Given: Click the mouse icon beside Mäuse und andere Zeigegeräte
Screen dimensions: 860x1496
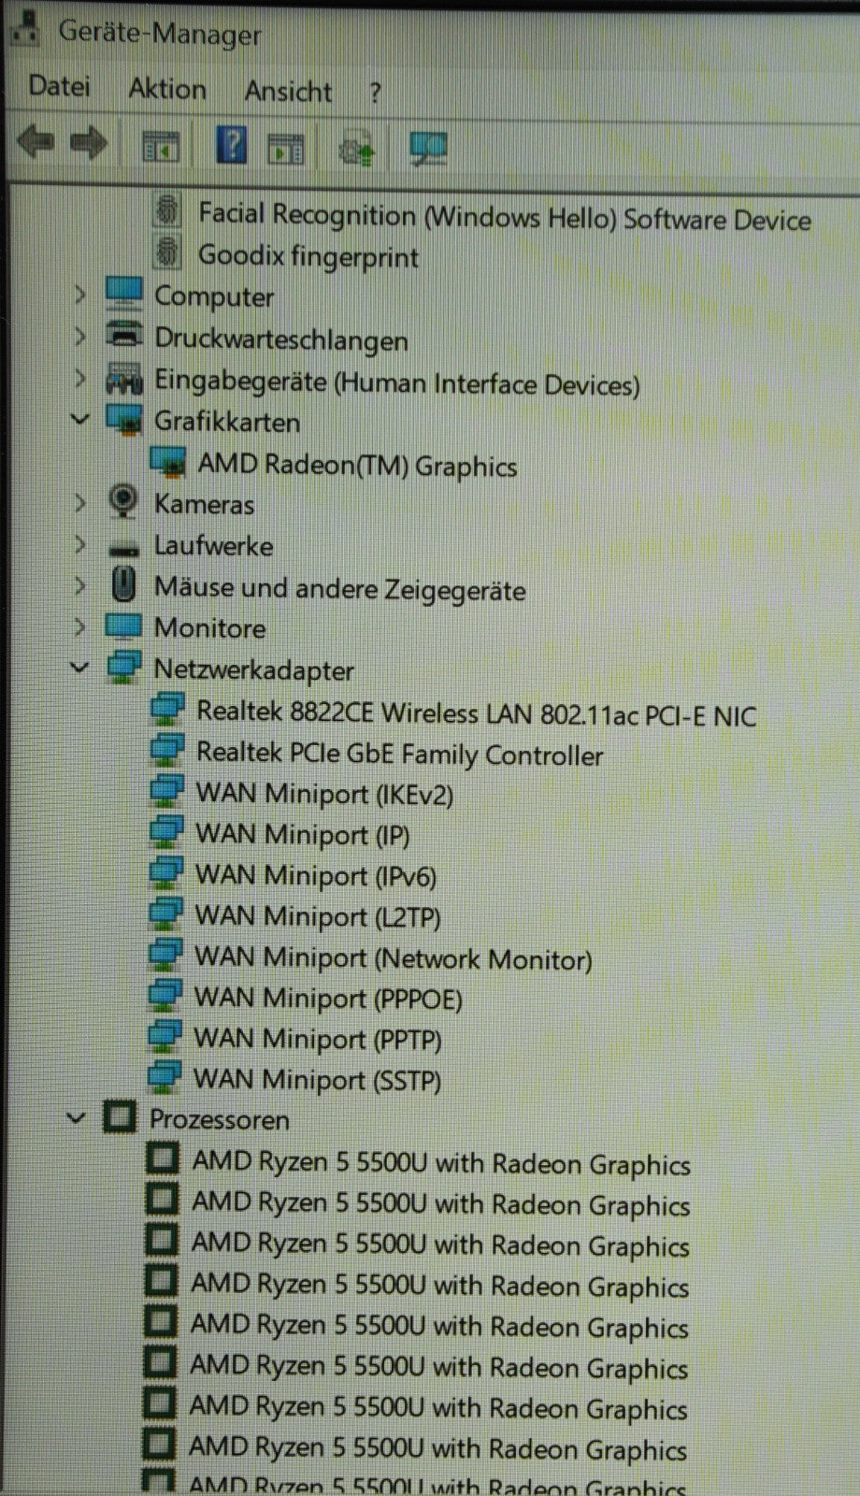Looking at the screenshot, I should tap(123, 585).
